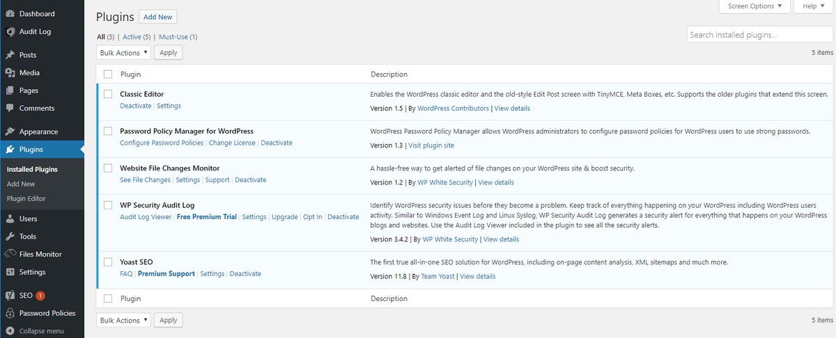This screenshot has height=338, width=836.
Task: Click Upgrade link for WP Security Audit Log
Action: 285,217
